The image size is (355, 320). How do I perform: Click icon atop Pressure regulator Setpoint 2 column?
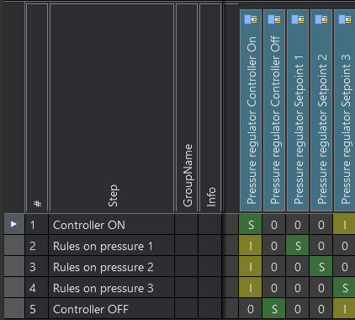click(321, 19)
